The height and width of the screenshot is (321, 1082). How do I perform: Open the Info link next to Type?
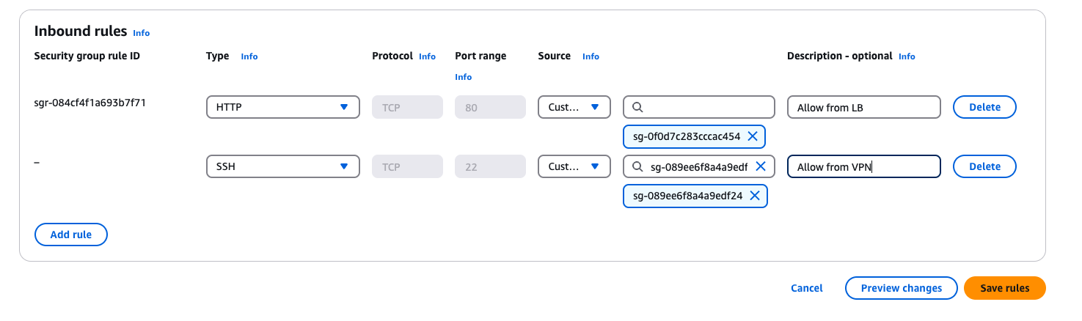point(249,56)
